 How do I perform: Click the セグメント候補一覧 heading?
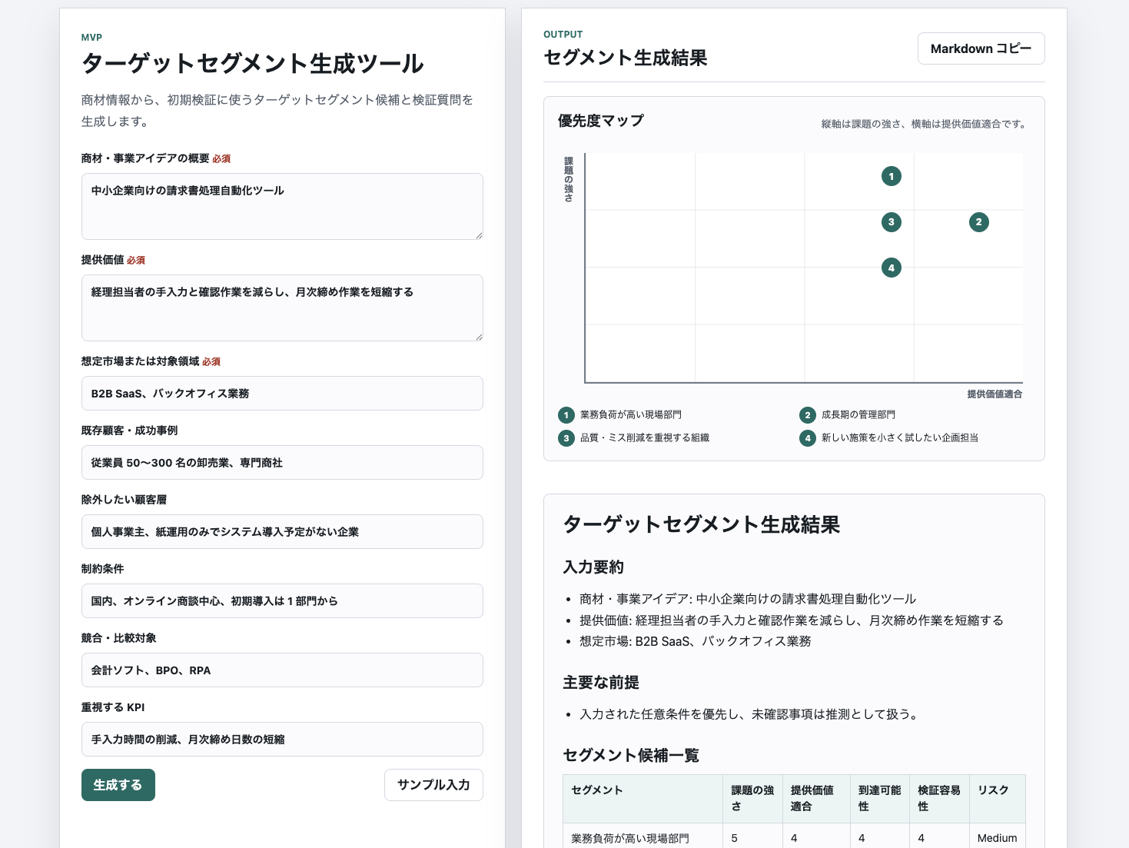coord(631,756)
